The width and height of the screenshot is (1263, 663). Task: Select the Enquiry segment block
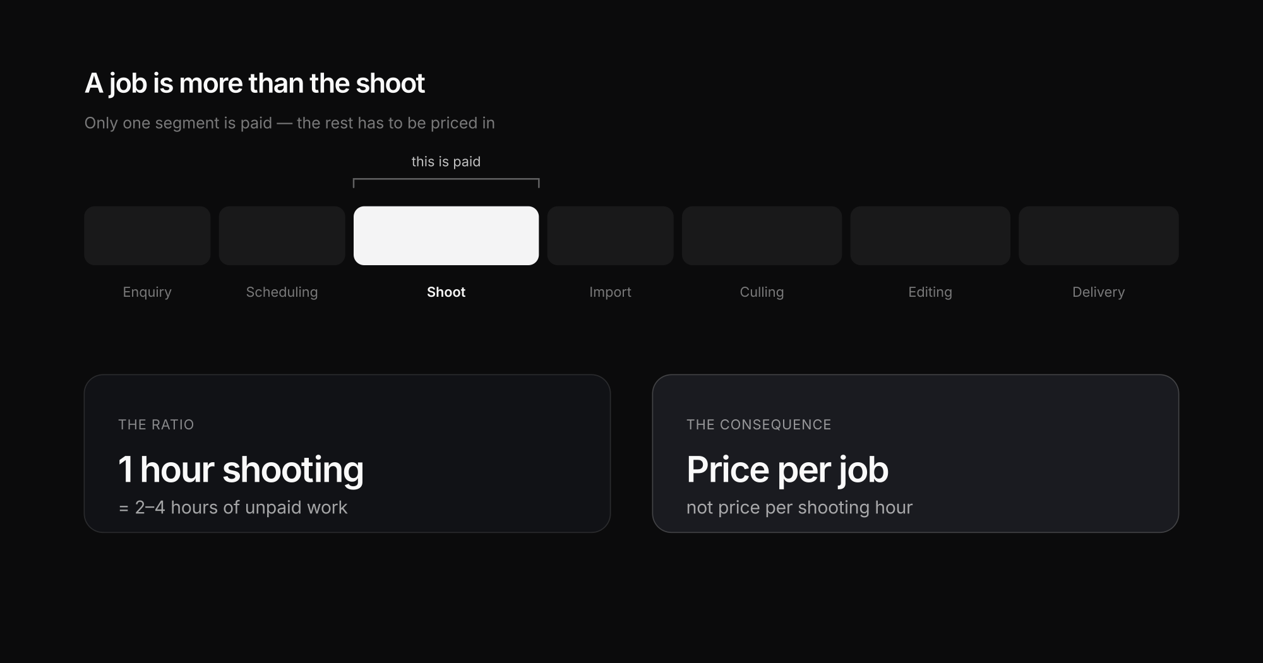click(147, 236)
